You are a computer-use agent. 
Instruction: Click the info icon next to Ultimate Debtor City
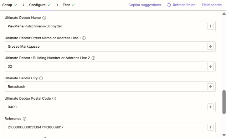[x=41, y=78]
